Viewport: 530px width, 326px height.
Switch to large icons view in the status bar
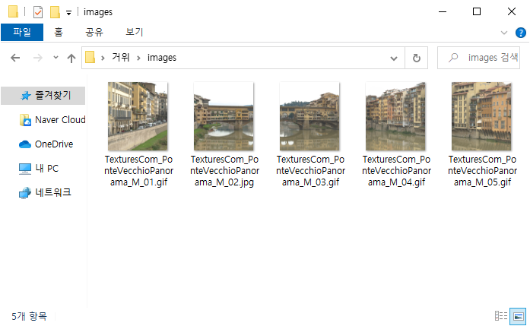click(x=518, y=316)
